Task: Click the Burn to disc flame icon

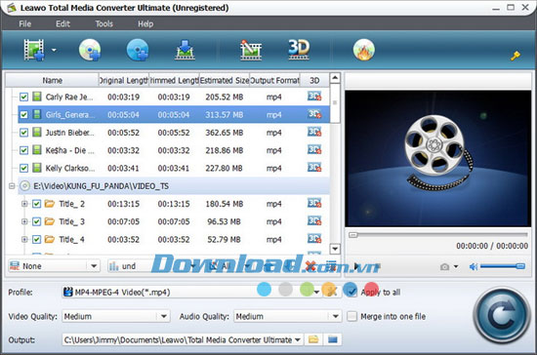Action: coord(364,50)
